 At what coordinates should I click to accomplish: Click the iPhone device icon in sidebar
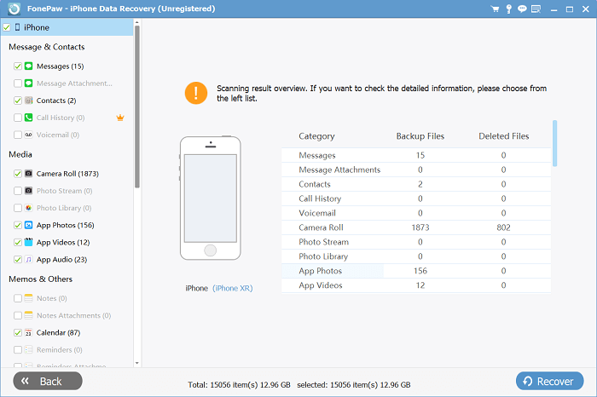coord(17,27)
